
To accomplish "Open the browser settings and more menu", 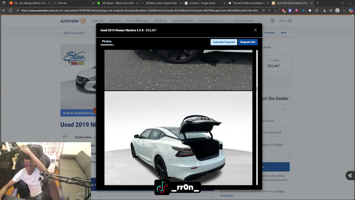I will click(x=344, y=11).
